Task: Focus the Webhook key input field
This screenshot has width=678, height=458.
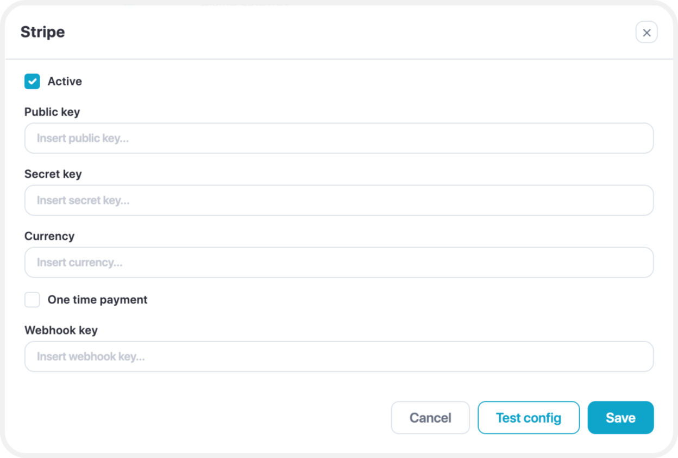Action: [x=339, y=356]
